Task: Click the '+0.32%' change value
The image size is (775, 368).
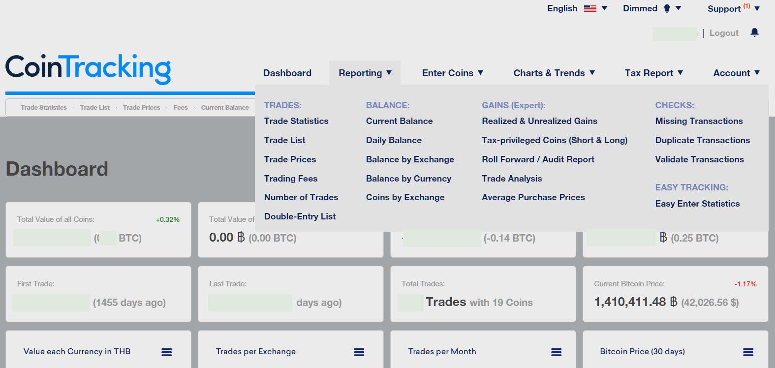Action: pyautogui.click(x=168, y=219)
